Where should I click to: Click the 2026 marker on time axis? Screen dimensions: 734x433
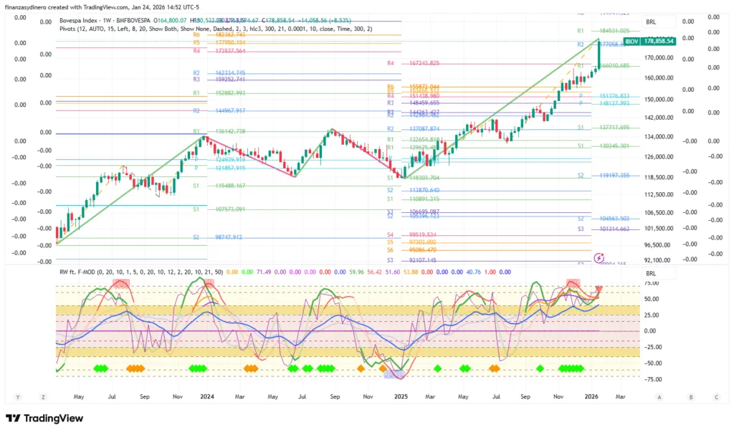591,396
